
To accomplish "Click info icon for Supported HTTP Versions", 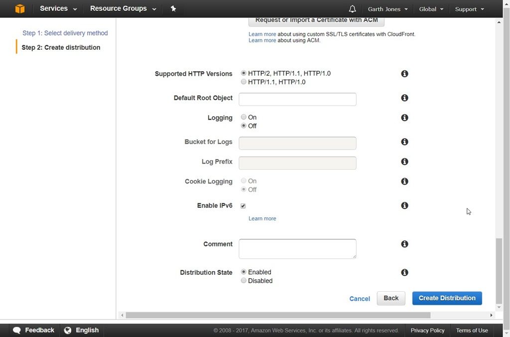I will [404, 74].
